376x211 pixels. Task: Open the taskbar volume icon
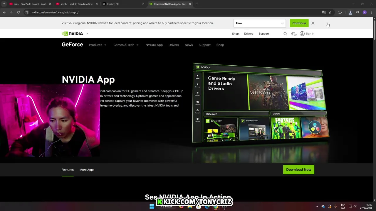tap(355, 207)
